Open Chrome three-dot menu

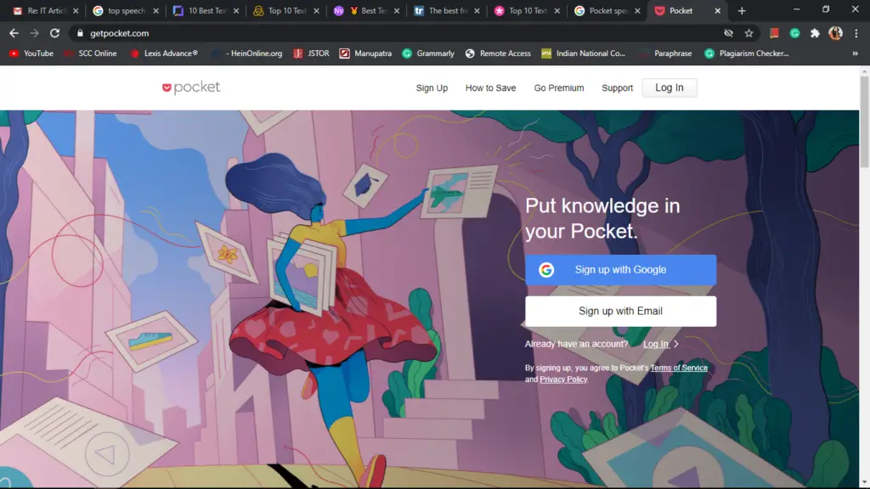click(x=856, y=33)
